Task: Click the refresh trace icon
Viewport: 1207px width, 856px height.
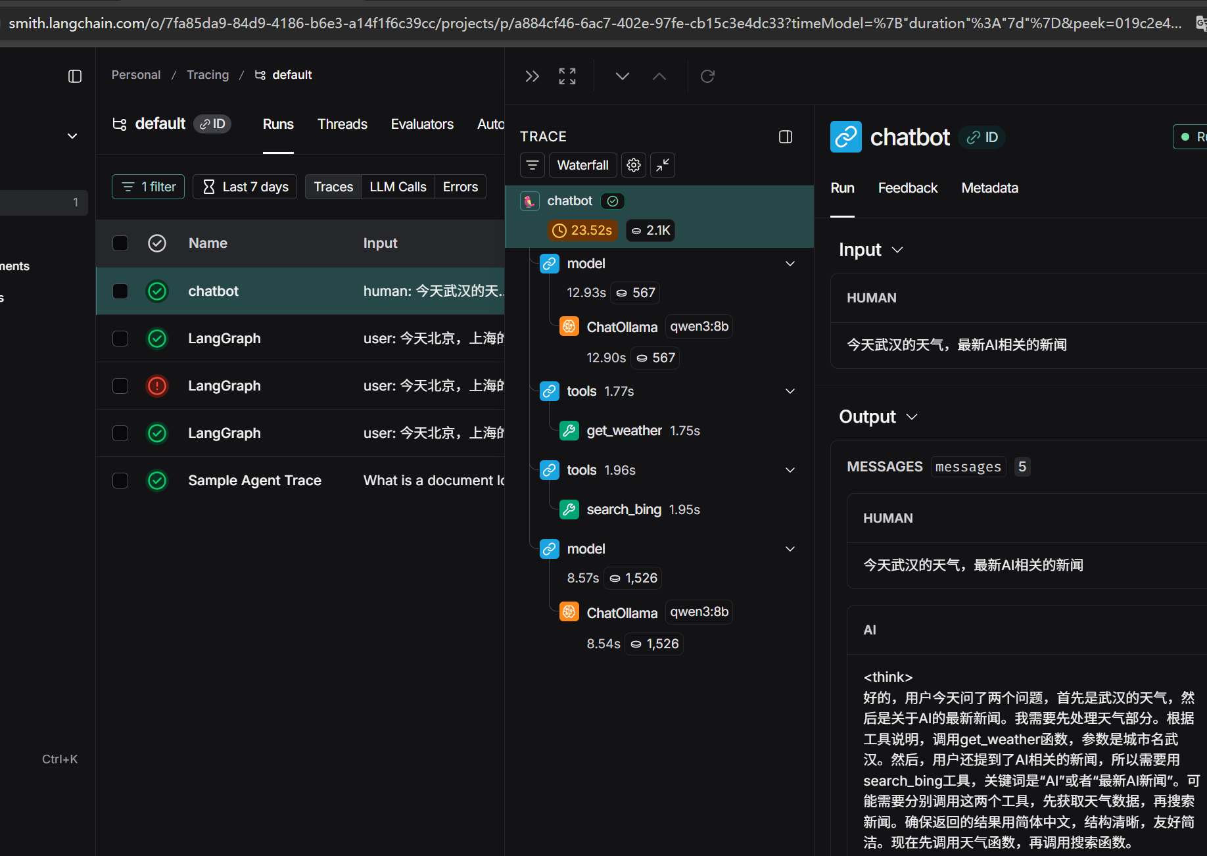Action: (707, 76)
